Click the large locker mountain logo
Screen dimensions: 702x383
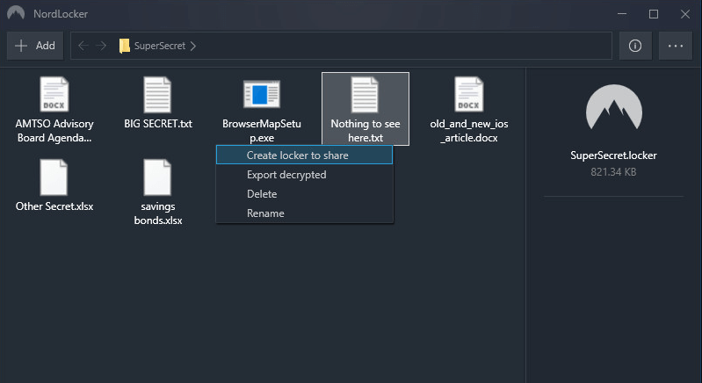pos(614,107)
